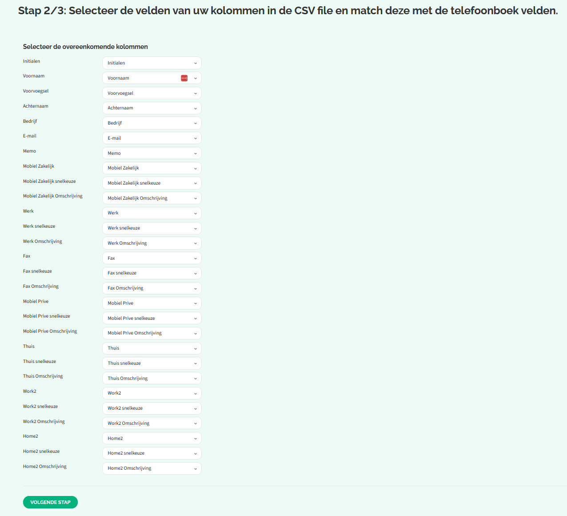Open the Memo dropdown list

pyautogui.click(x=152, y=153)
